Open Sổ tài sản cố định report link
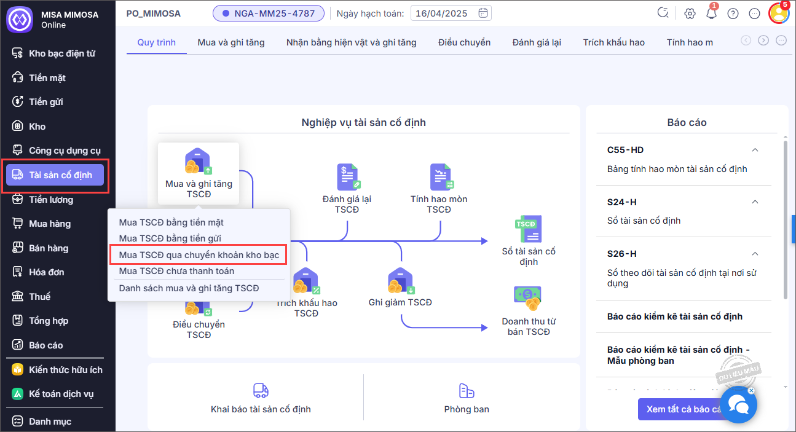 pos(644,221)
